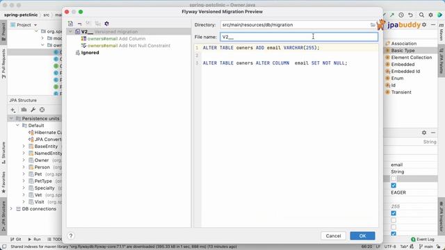Select Transient in JPA Palette
Screen dimensions: 445x250
coord(401,92)
